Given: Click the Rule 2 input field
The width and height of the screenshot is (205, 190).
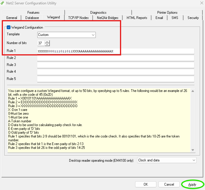Looking at the screenshot, I should (116, 58).
